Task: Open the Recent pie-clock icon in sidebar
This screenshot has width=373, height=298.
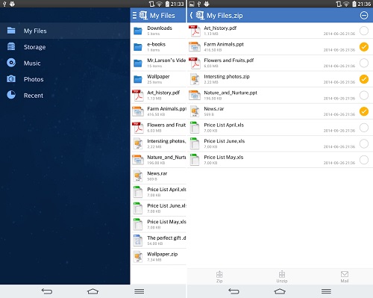Action: pyautogui.click(x=11, y=95)
